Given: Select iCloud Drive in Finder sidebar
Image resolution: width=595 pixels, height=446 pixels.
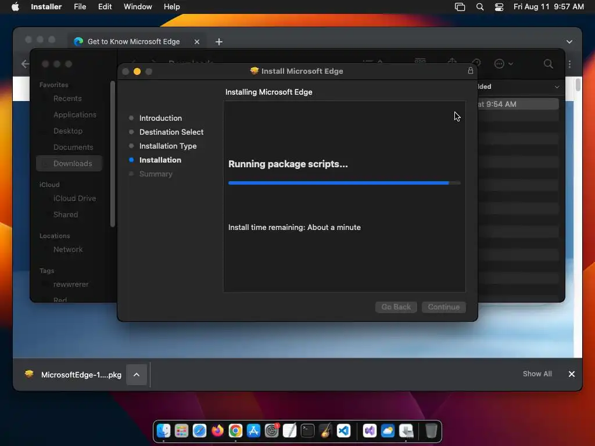Looking at the screenshot, I should (74, 199).
